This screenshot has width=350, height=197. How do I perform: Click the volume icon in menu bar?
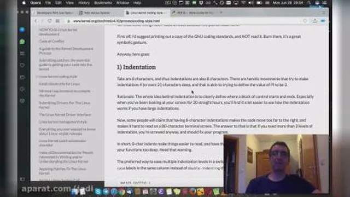coord(250,3)
